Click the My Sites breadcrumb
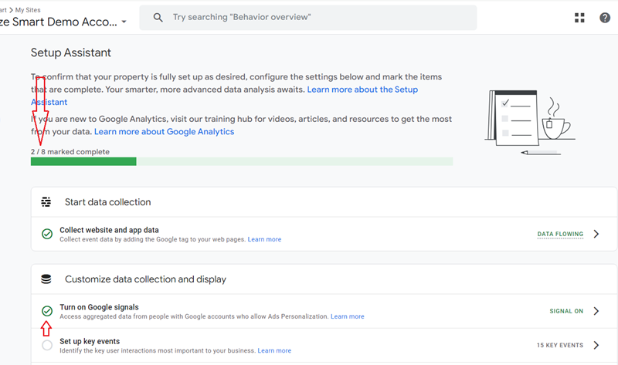This screenshot has height=365, width=618. coord(28,10)
